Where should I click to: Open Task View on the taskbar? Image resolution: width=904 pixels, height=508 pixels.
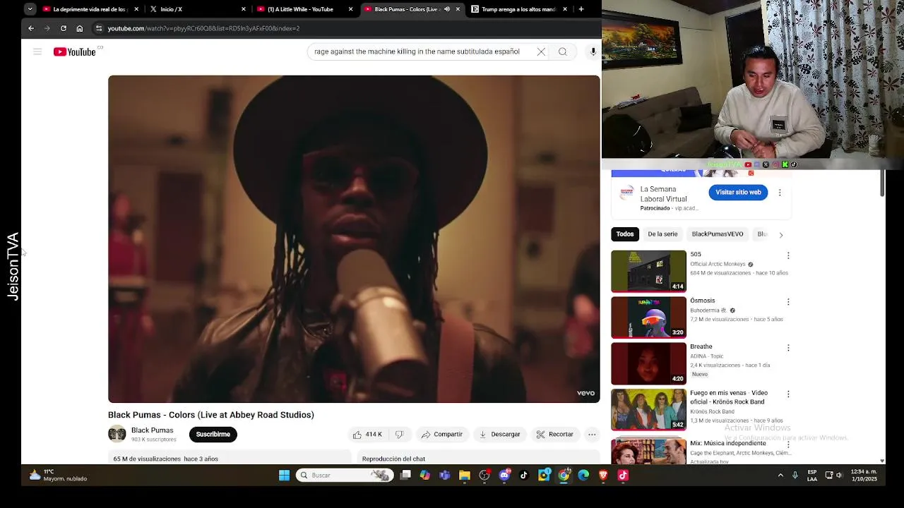405,476
